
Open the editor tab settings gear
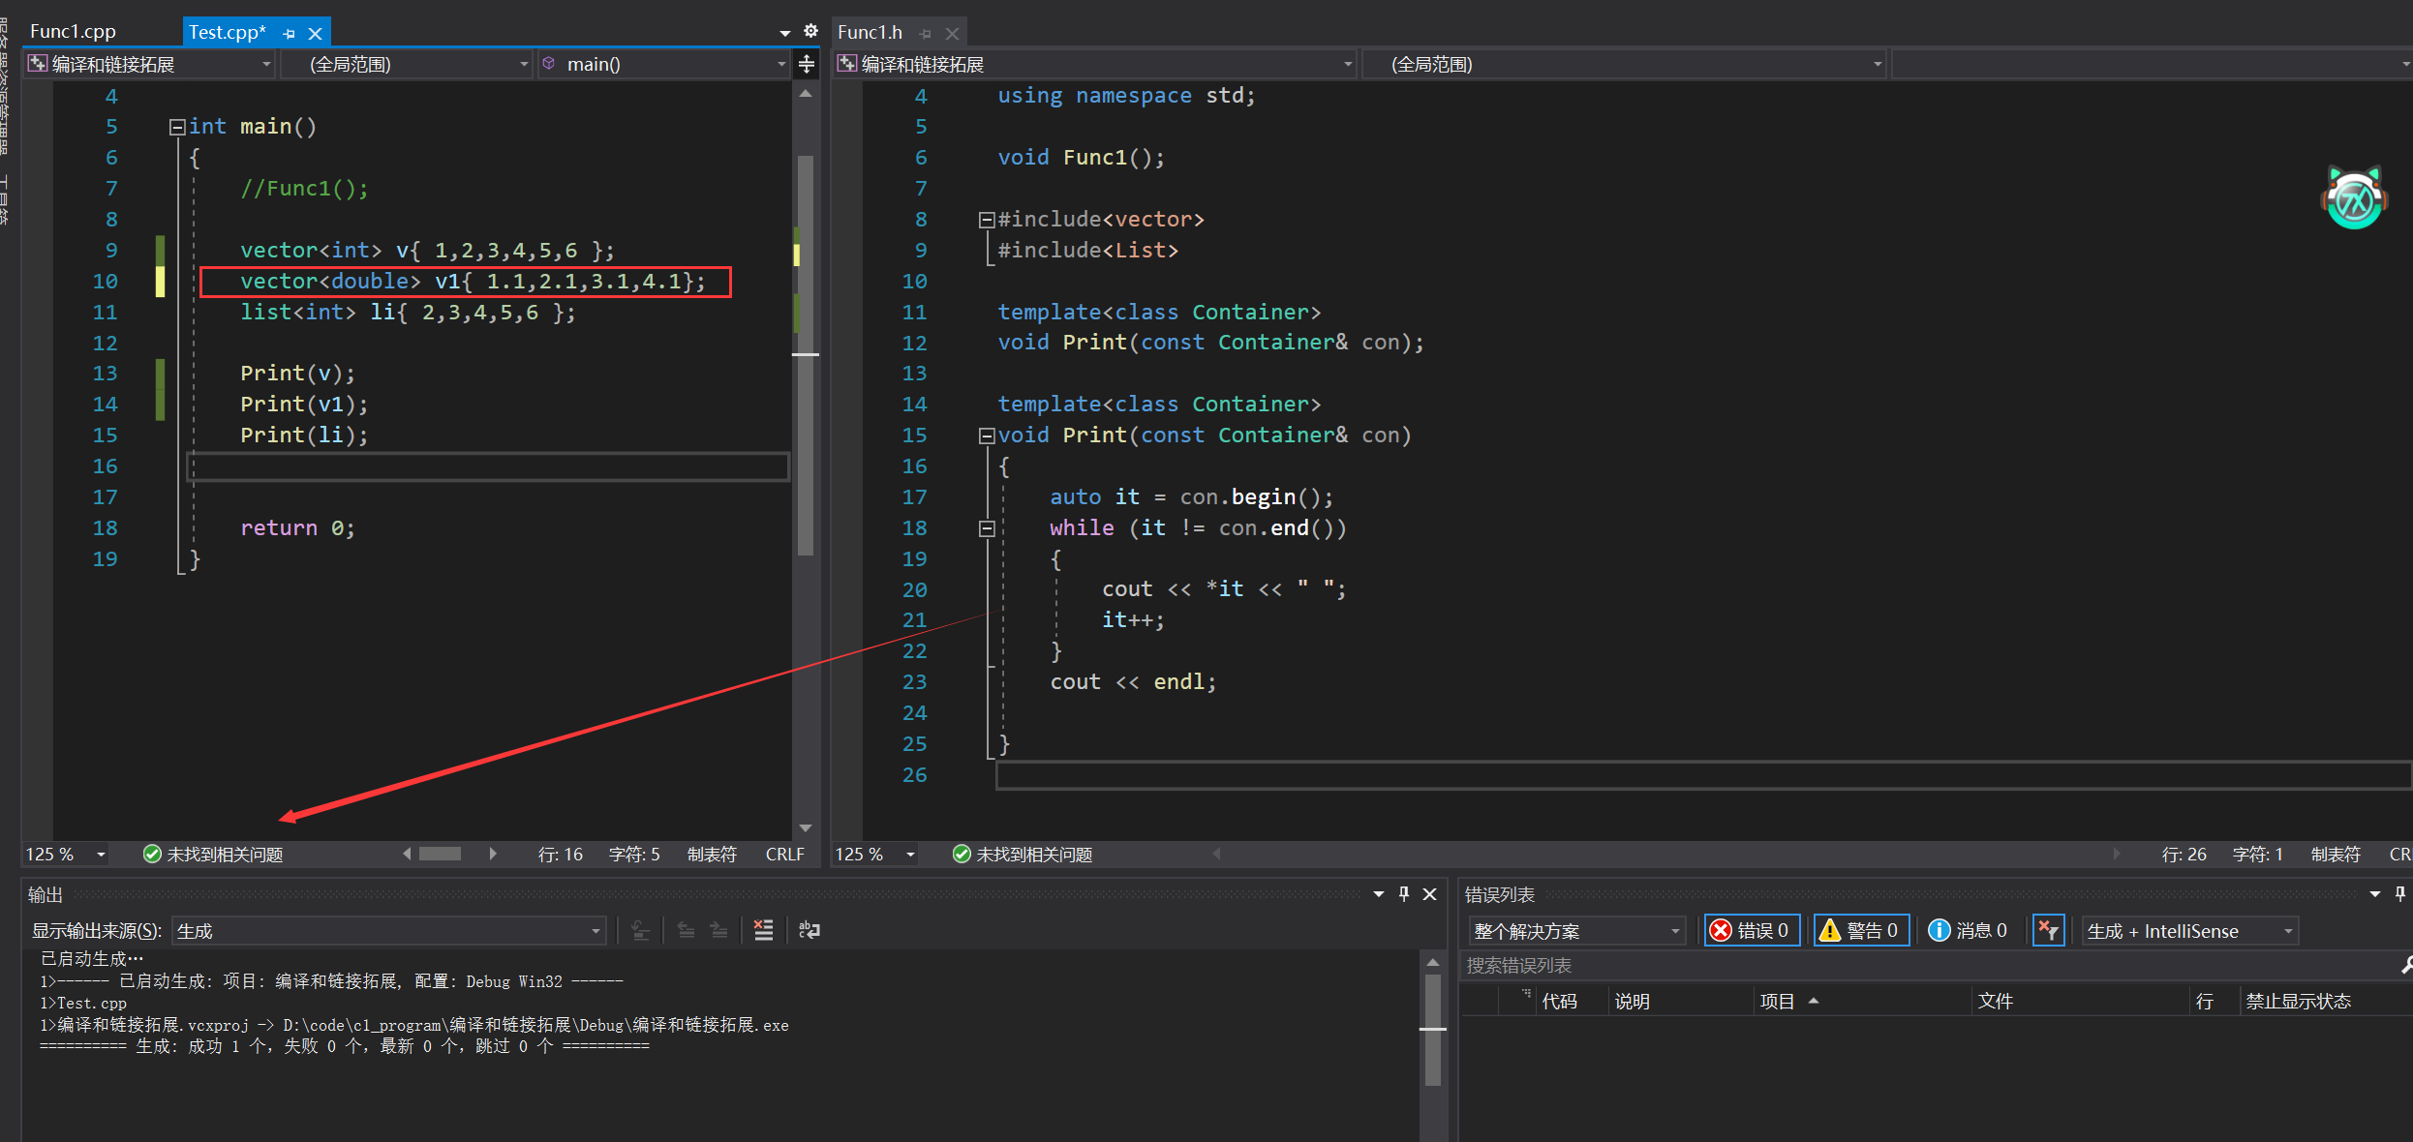811,31
